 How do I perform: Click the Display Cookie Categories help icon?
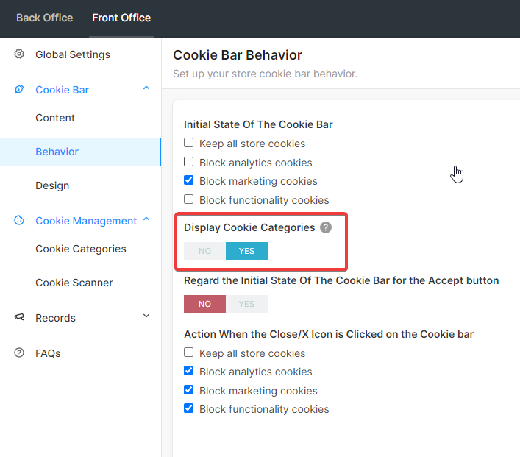click(x=326, y=227)
